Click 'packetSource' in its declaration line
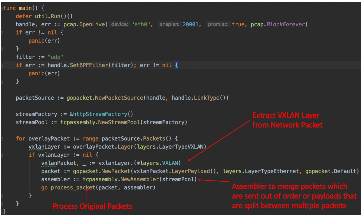Image resolution: width=362 pixels, height=217 pixels. (35, 98)
